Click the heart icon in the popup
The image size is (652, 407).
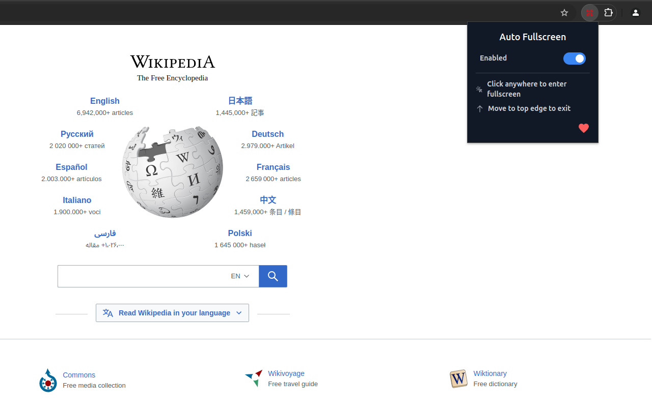[x=583, y=128]
